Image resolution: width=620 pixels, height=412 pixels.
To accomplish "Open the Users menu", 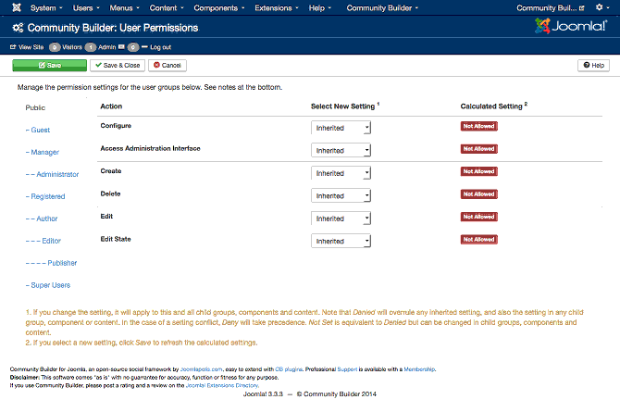I will click(x=86, y=8).
